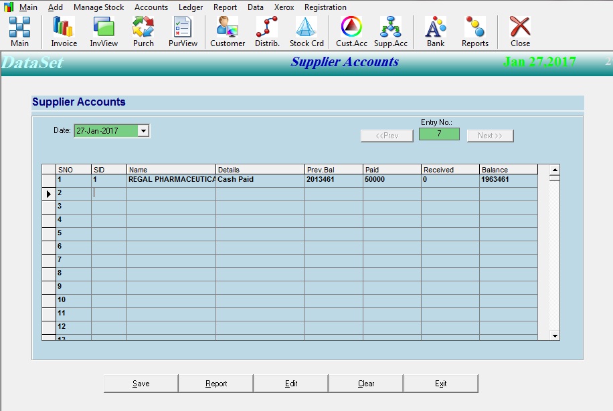The height and width of the screenshot is (411, 613).
Task: Click the SID cell in row 2
Action: (109, 193)
